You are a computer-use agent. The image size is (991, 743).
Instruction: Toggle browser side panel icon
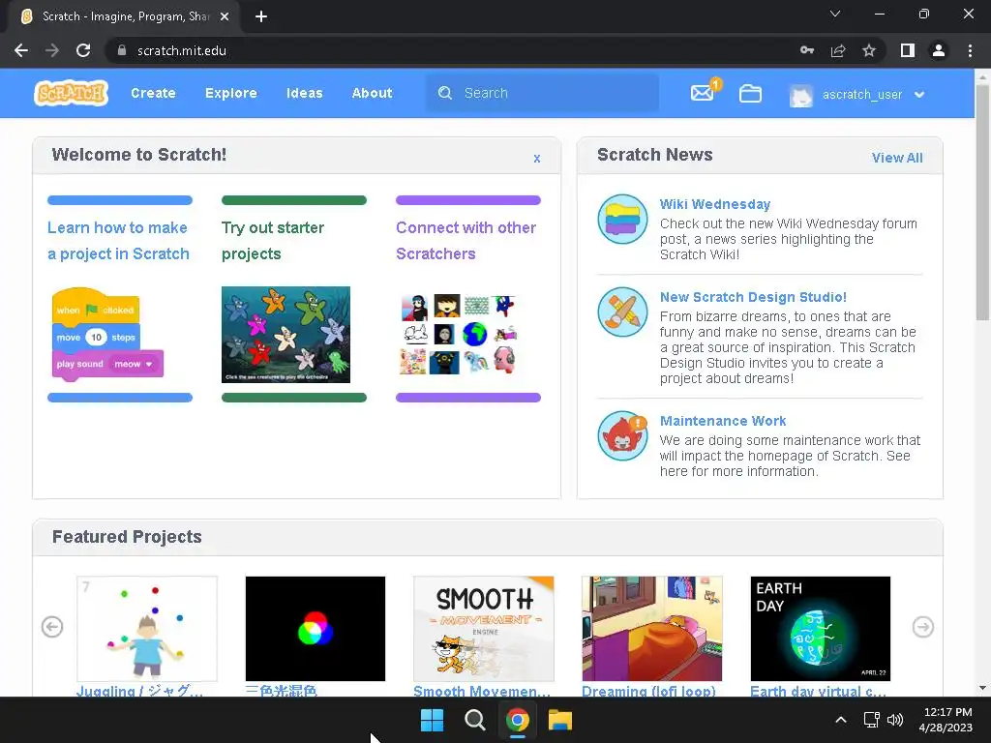[908, 50]
